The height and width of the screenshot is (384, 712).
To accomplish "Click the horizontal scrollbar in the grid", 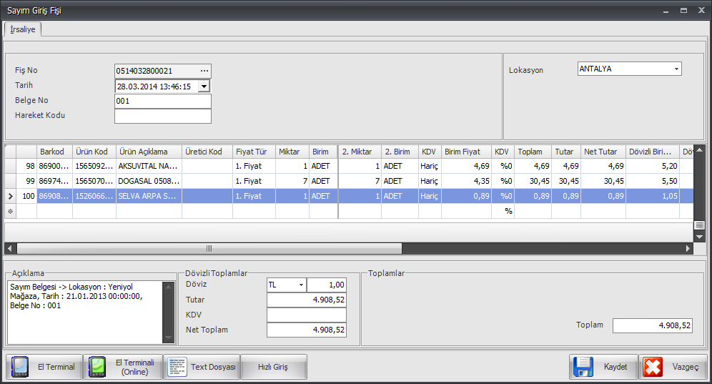I will coord(209,248).
